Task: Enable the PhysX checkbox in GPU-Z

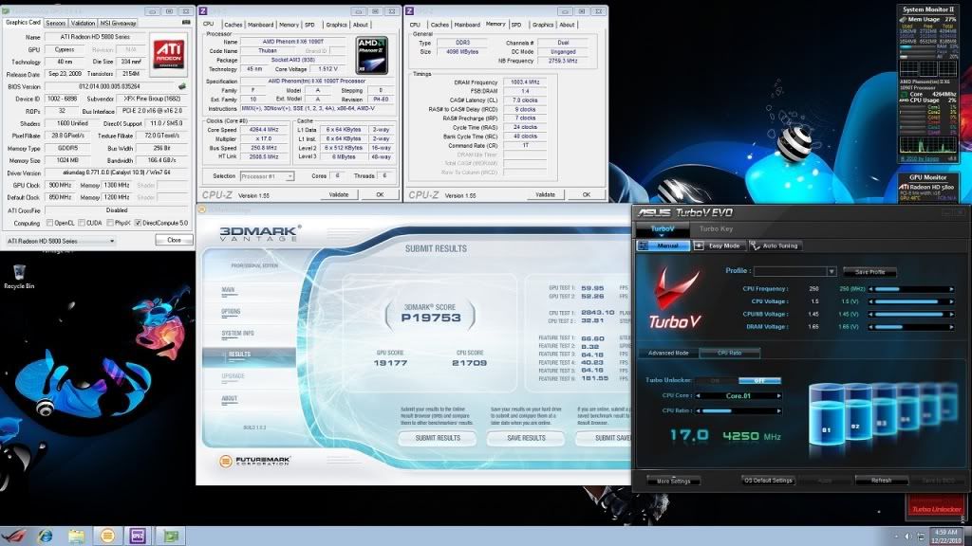Action: point(110,223)
